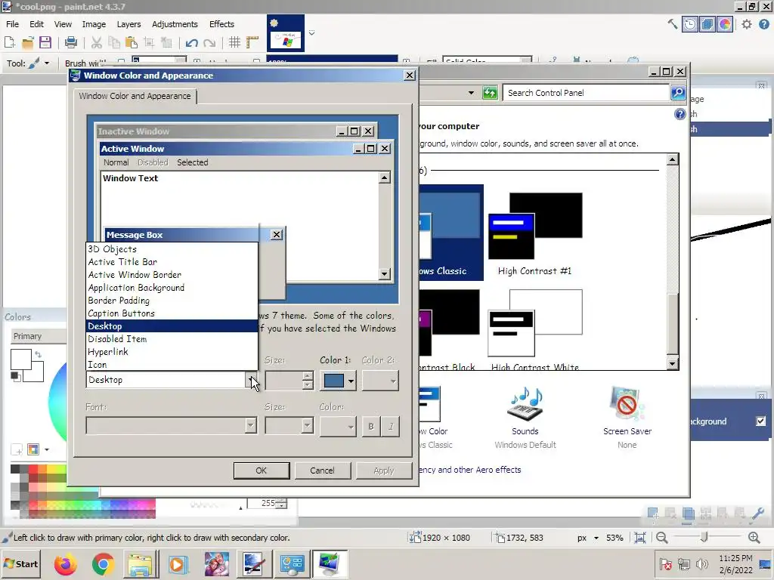Open Color 1 picker dropdown

click(x=351, y=381)
